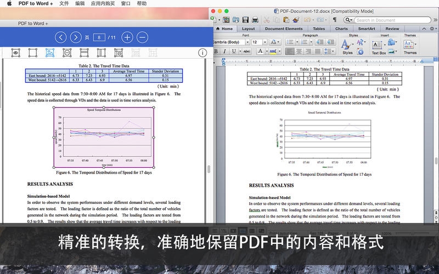This screenshot has height=274, width=439.
Task: Expand the highlight color dropdown arrow
Action: tap(279, 51)
